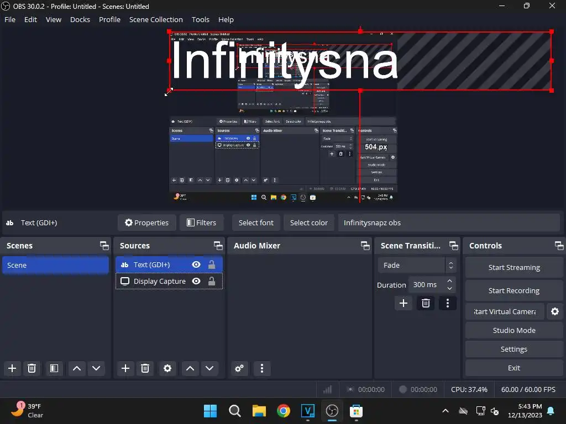
Task: Open Audio Mixer three-dot menu
Action: (x=261, y=368)
